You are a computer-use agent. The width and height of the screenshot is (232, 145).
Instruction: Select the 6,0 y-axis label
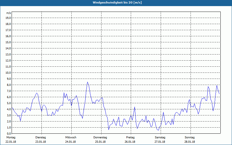point(9,97)
